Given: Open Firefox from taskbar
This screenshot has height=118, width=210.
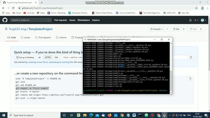Looking at the screenshot, I should click(110, 115).
